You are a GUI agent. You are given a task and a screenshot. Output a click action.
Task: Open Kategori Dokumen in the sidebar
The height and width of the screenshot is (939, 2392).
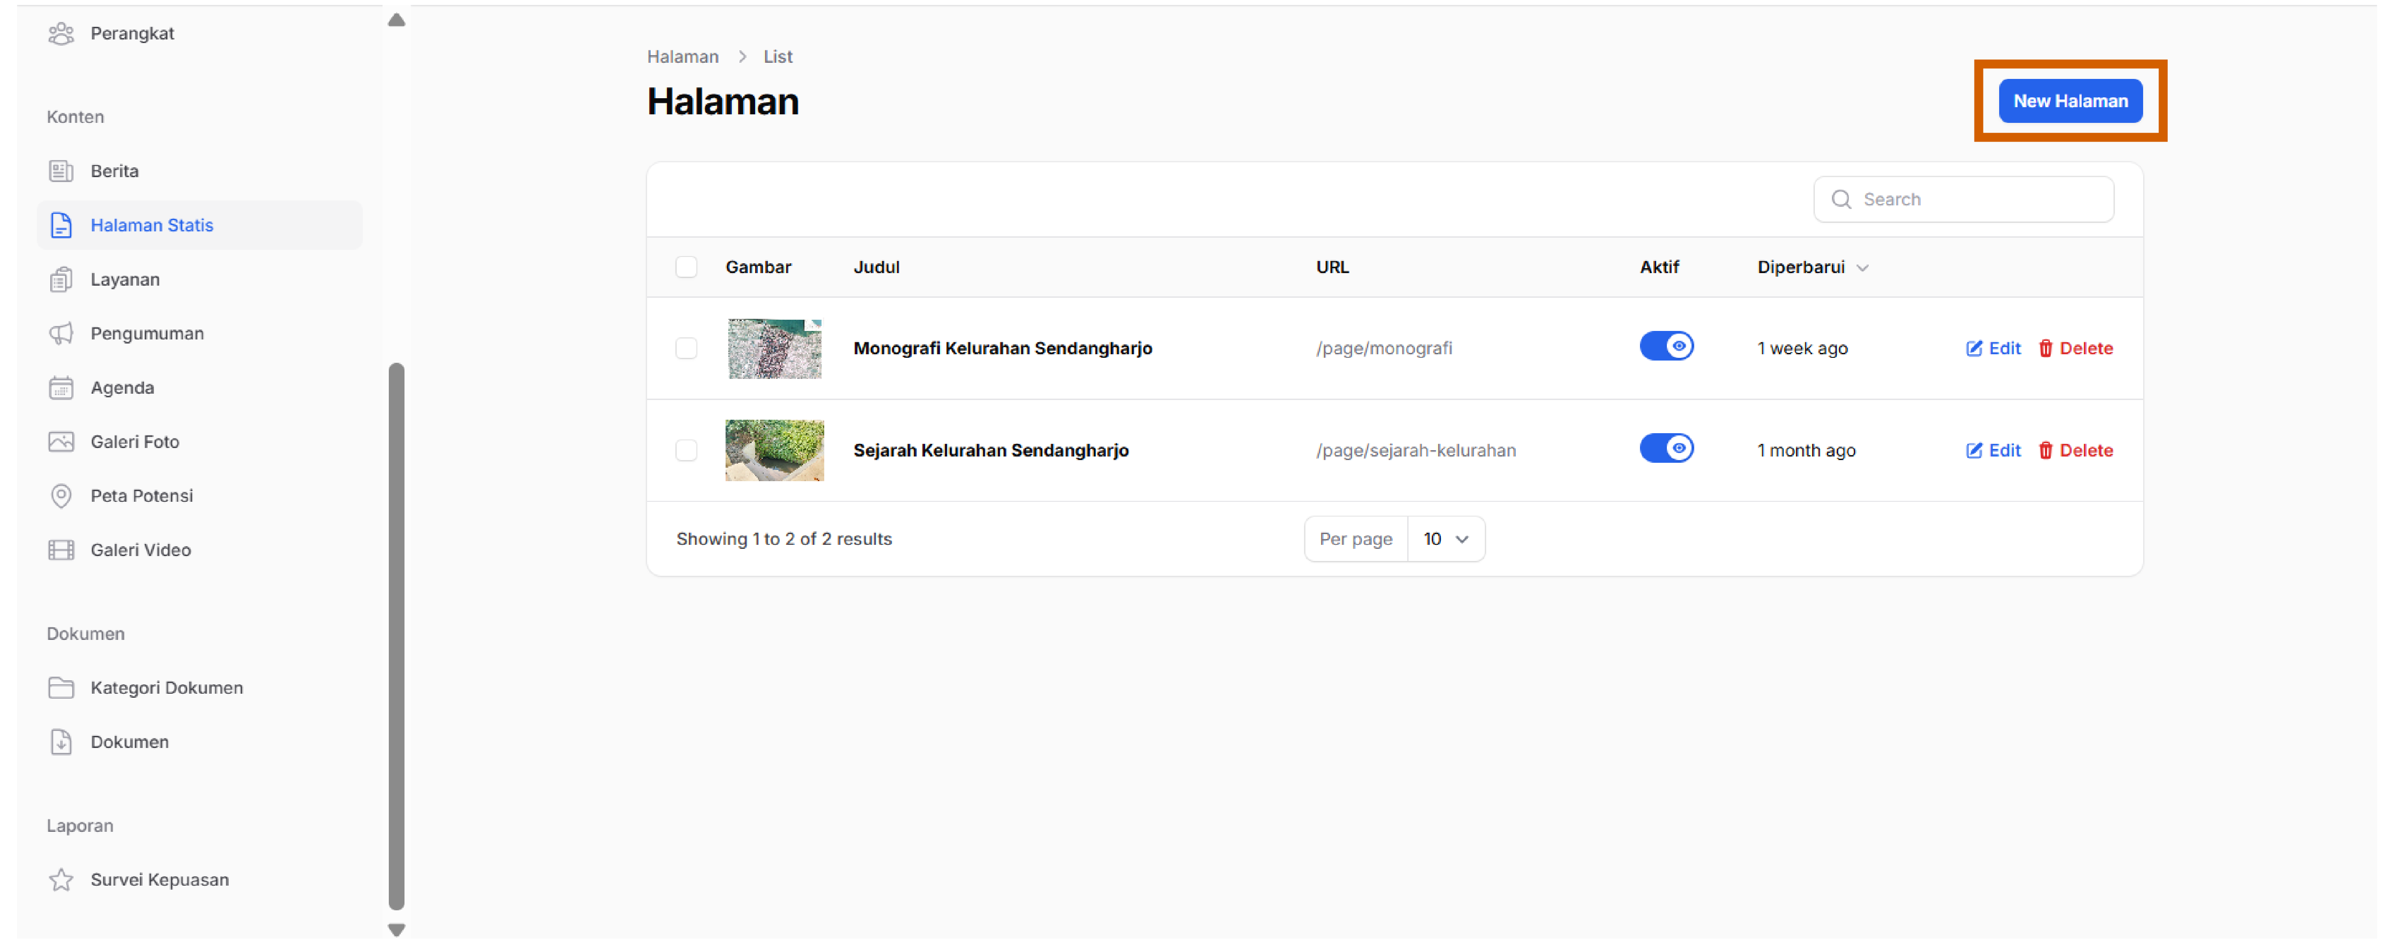click(200, 687)
